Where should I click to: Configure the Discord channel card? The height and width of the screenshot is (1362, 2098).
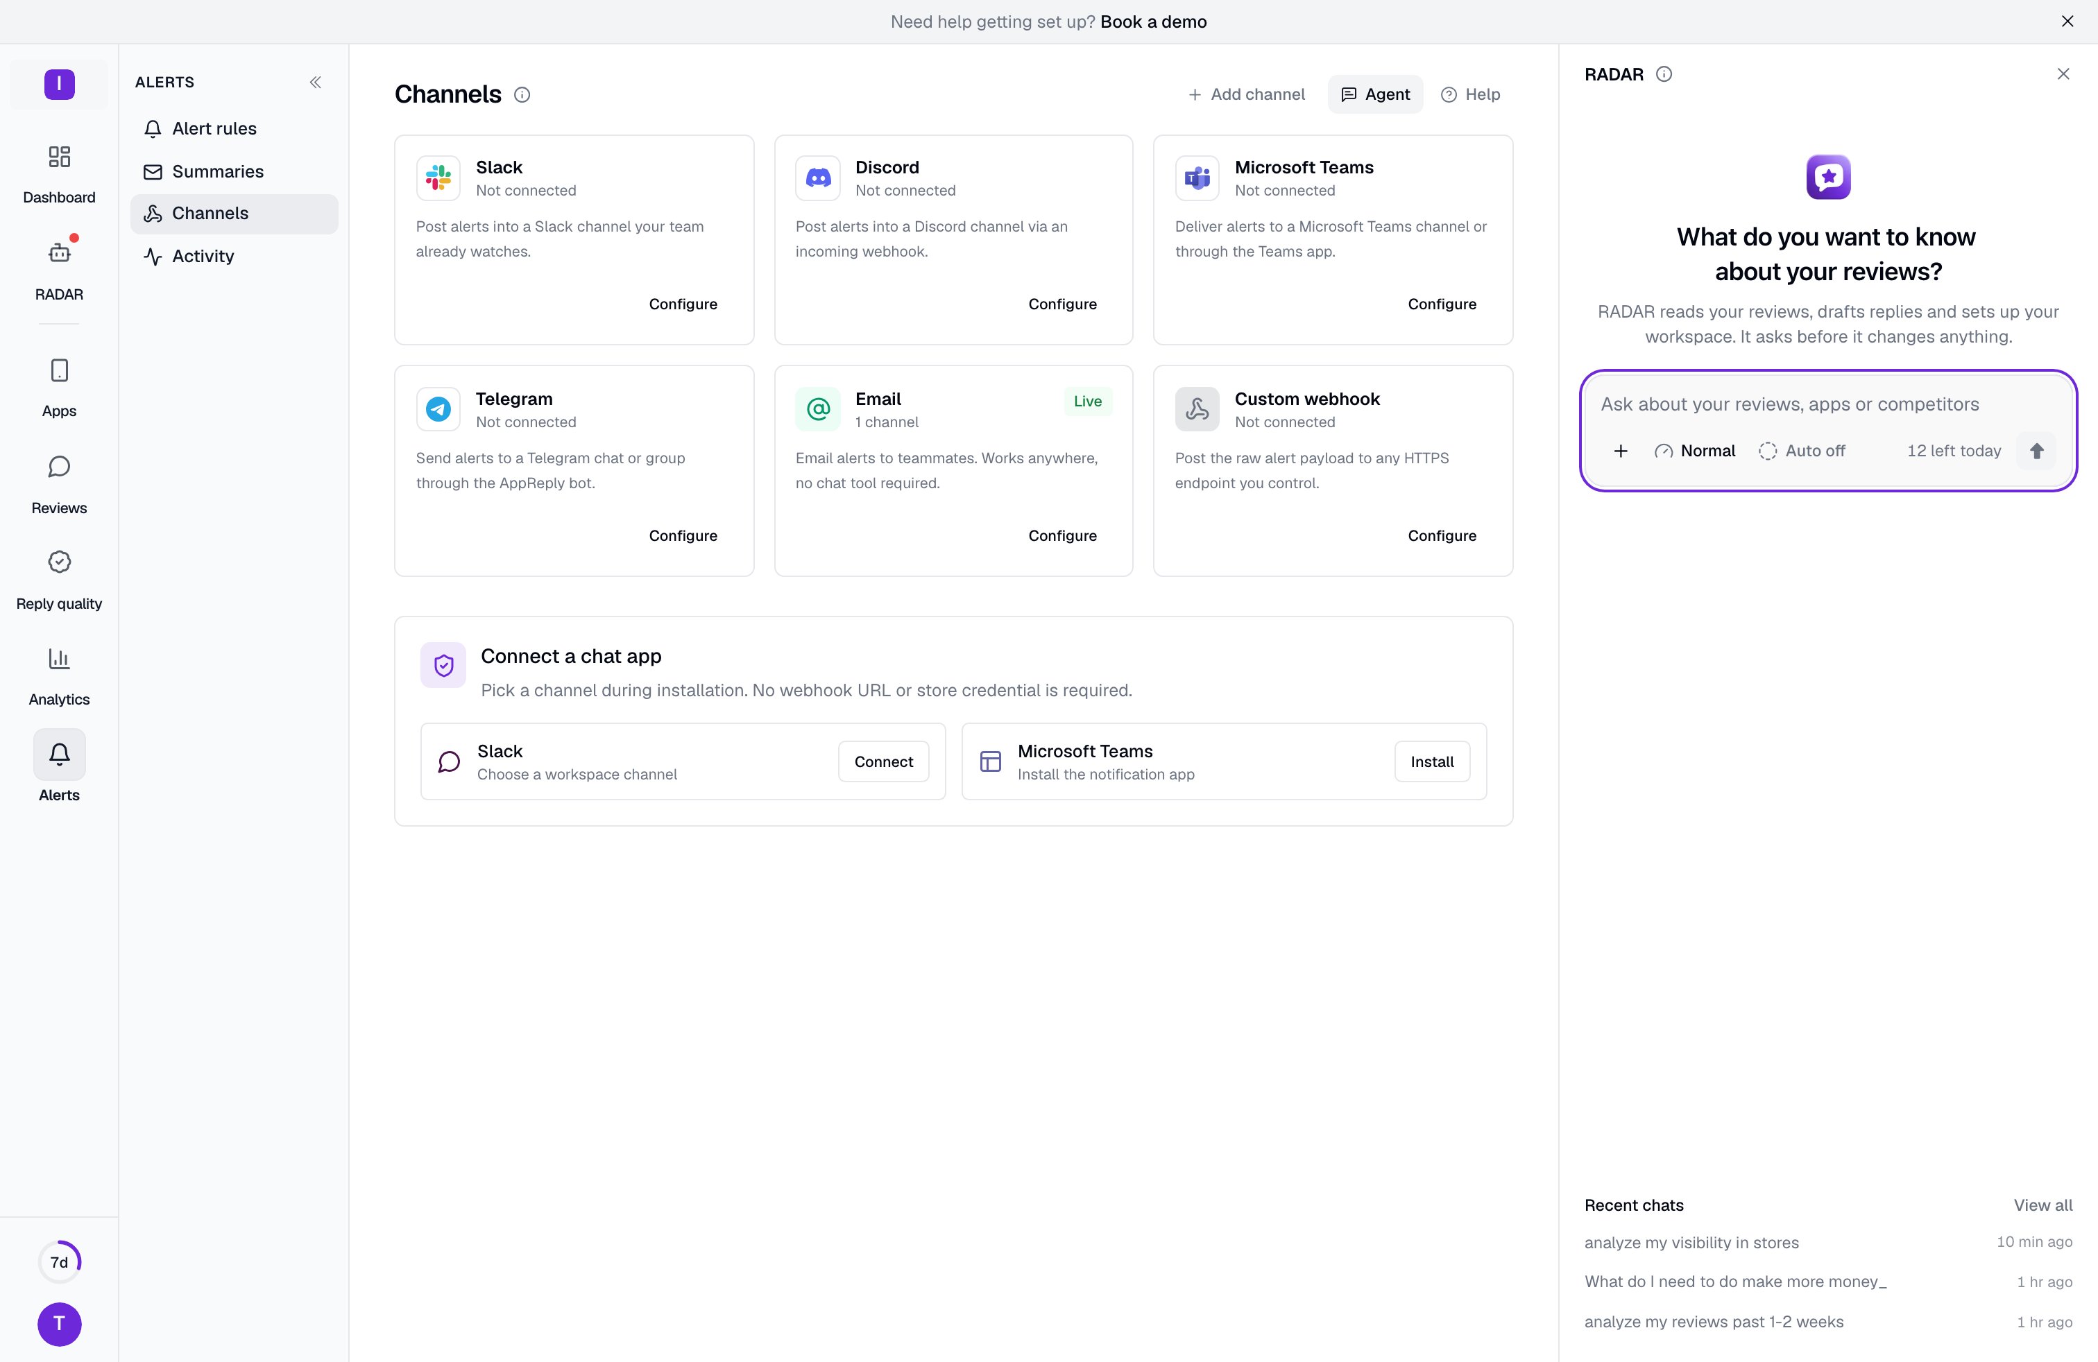click(1062, 304)
